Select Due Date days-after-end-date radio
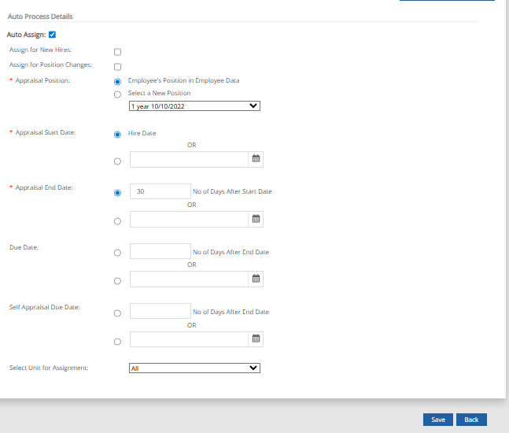This screenshot has width=509, height=433. pyautogui.click(x=117, y=253)
